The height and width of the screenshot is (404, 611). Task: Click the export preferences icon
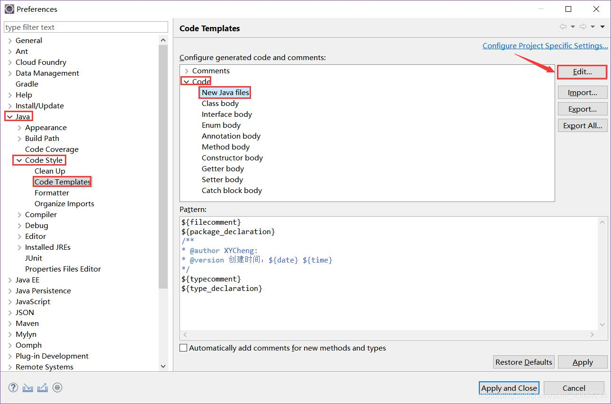tap(43, 387)
